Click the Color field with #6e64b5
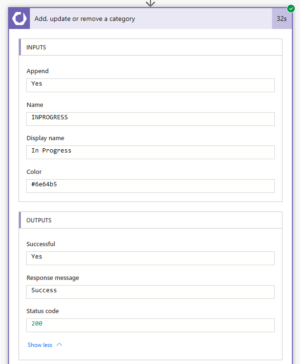 [150, 186]
